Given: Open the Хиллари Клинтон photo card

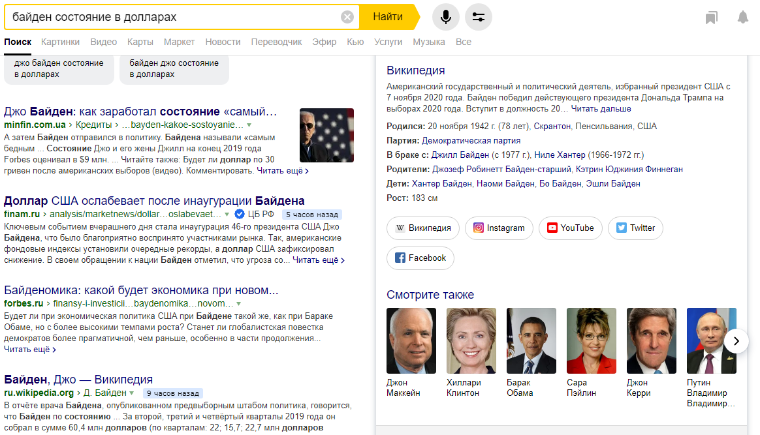Looking at the screenshot, I should tap(471, 340).
